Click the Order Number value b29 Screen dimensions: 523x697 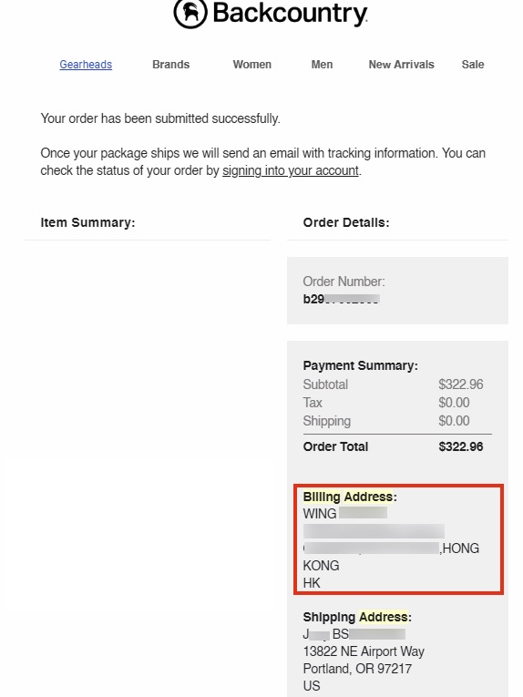click(x=341, y=299)
